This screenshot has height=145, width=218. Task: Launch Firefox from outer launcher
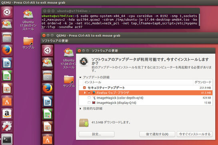(x=7, y=50)
